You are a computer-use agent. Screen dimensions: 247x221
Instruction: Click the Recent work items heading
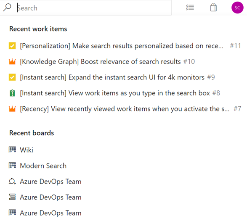pyautogui.click(x=38, y=29)
